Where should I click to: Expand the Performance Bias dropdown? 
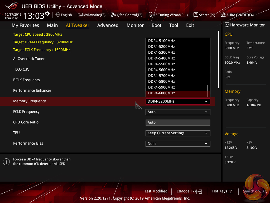point(178,144)
